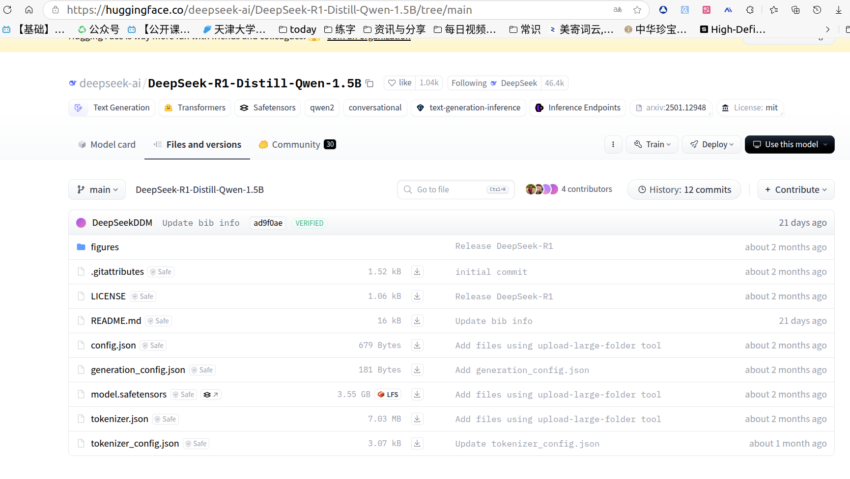Open 'Update tokenizer_config.json' commit message

(527, 444)
